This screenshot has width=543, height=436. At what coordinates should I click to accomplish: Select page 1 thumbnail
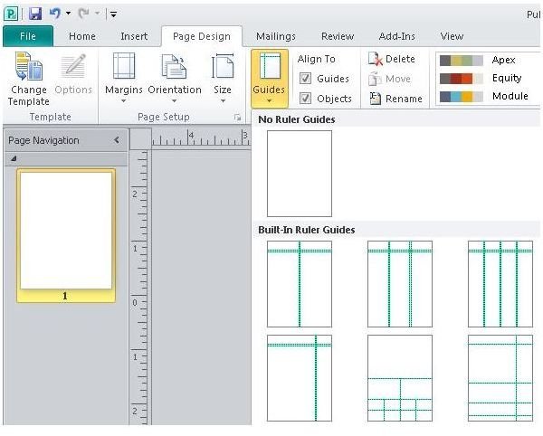[x=66, y=236]
